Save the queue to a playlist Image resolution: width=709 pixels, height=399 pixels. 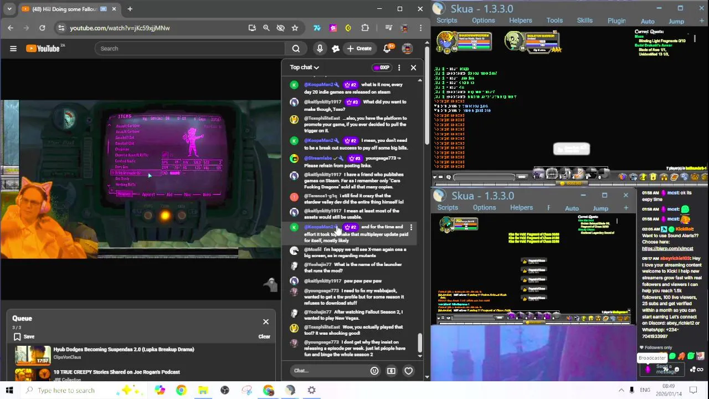coord(24,336)
